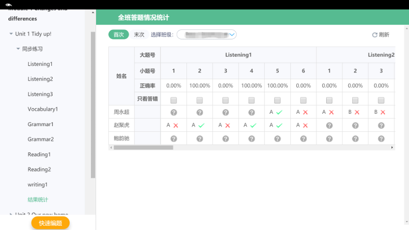
Task: Open Listening3 in the sidebar
Action: click(40, 94)
